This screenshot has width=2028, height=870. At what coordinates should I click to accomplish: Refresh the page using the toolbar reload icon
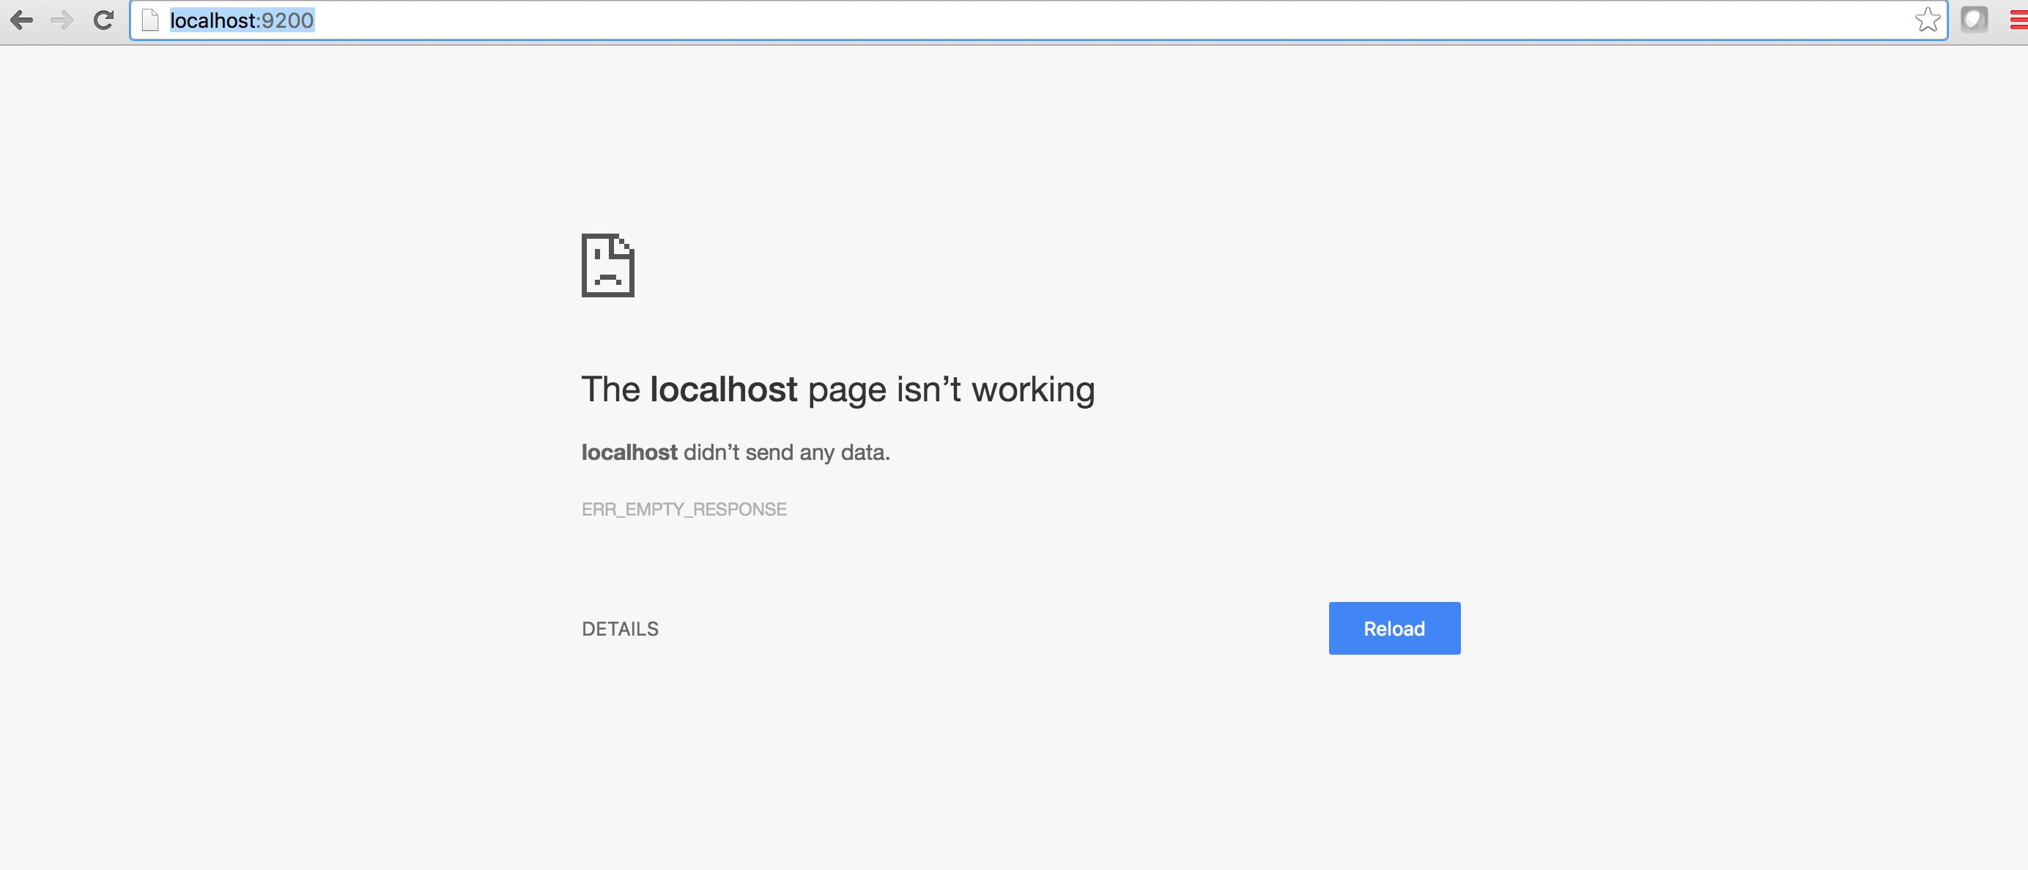[103, 21]
